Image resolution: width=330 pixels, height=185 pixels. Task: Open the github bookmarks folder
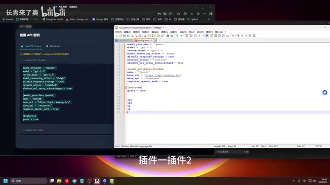click(193, 20)
